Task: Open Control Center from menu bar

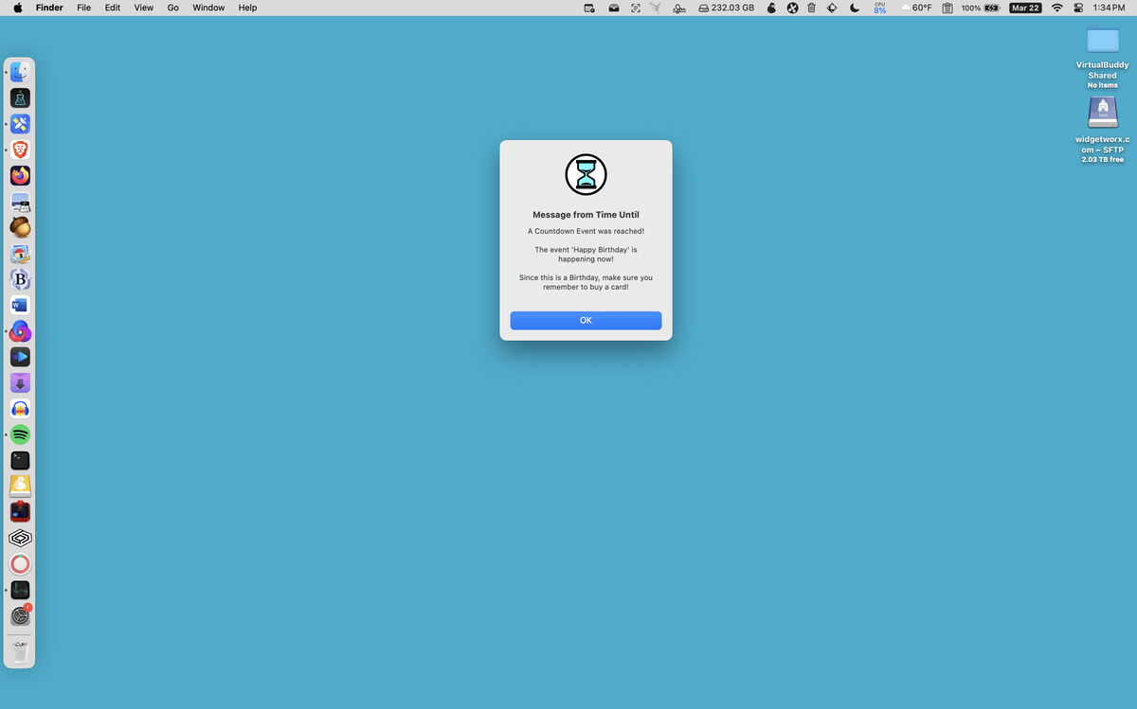Action: click(x=1078, y=8)
